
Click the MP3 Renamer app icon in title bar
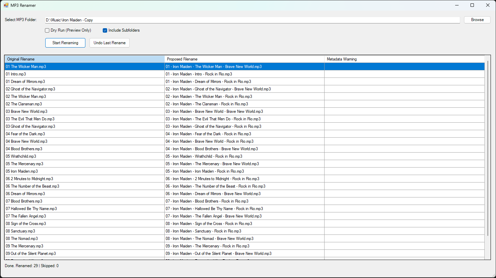(x=6, y=5)
